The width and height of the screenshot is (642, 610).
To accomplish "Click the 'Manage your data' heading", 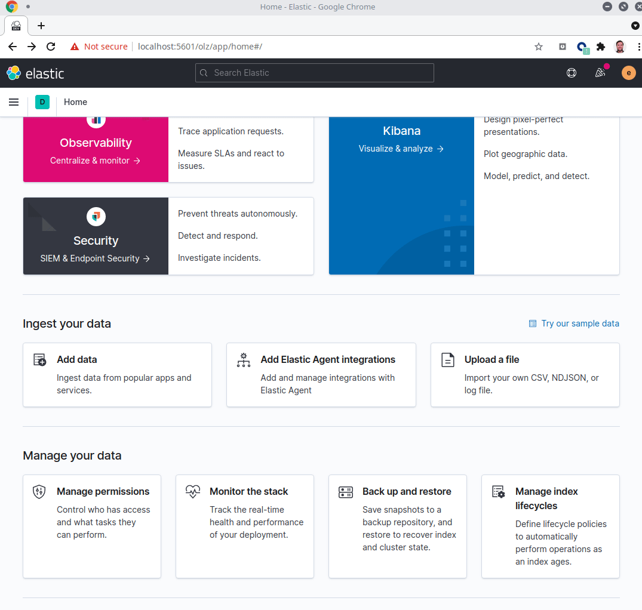I will pos(72,455).
